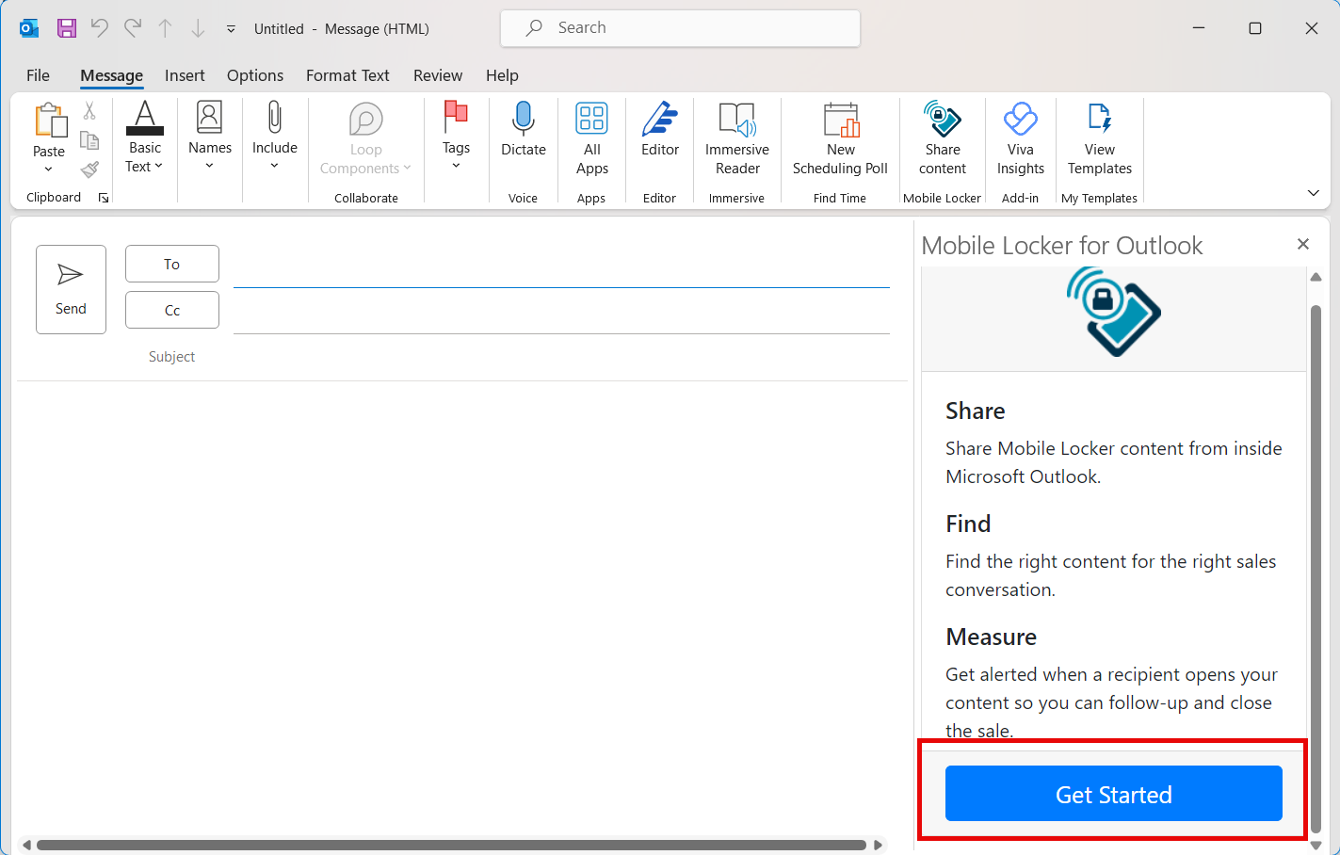Click the Outlook app icon
Image resolution: width=1340 pixels, height=855 pixels.
pyautogui.click(x=29, y=28)
